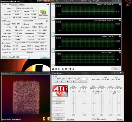This screenshot has height=122, width=132.
Task: Pause hardware monitoring with the pause icon
Action: coord(56,69)
